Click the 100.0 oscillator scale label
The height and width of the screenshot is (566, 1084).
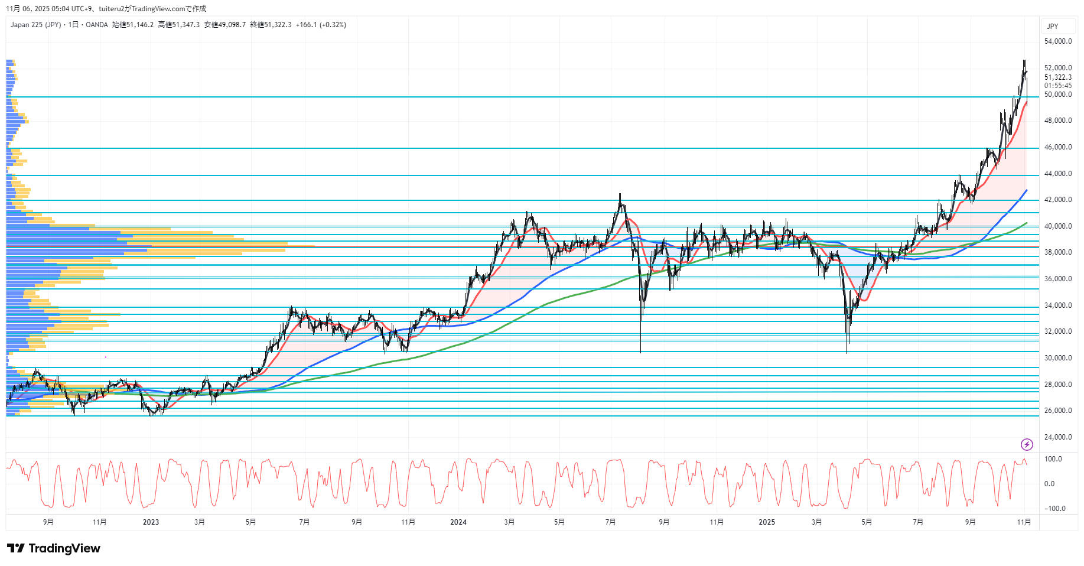coord(1053,459)
